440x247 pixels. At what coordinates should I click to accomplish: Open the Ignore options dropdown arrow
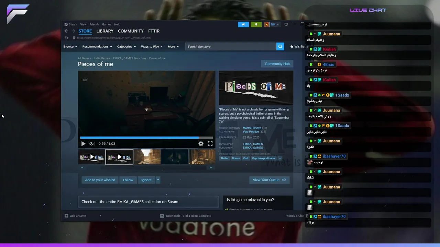coord(158,180)
